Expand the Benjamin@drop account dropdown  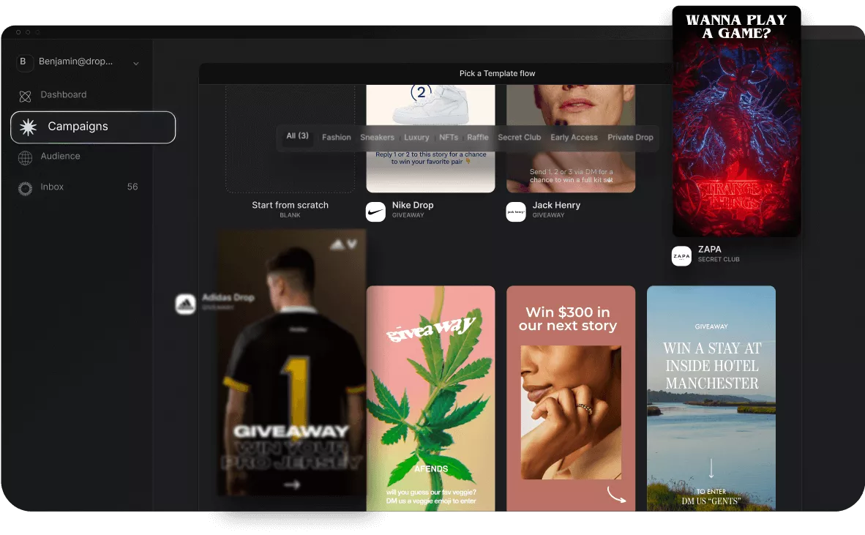tap(135, 64)
